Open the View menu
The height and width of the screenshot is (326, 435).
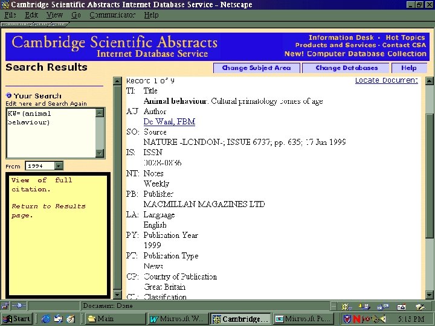coord(54,15)
